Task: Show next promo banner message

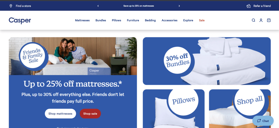Action: (x=179, y=6)
